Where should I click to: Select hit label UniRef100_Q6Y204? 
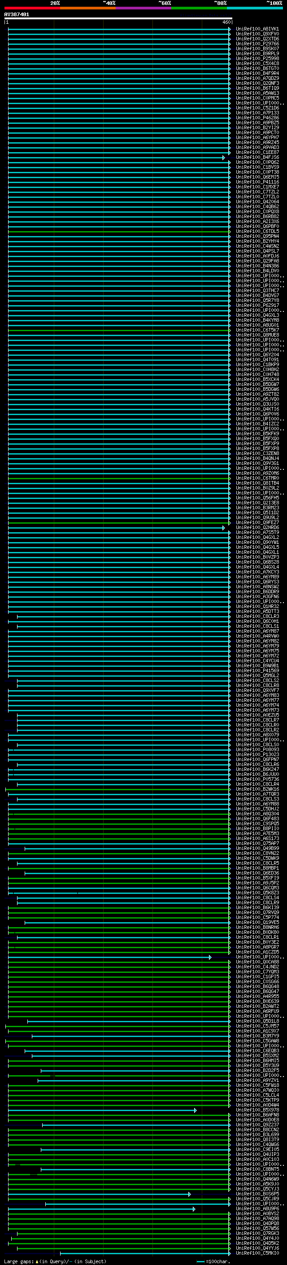point(257,355)
